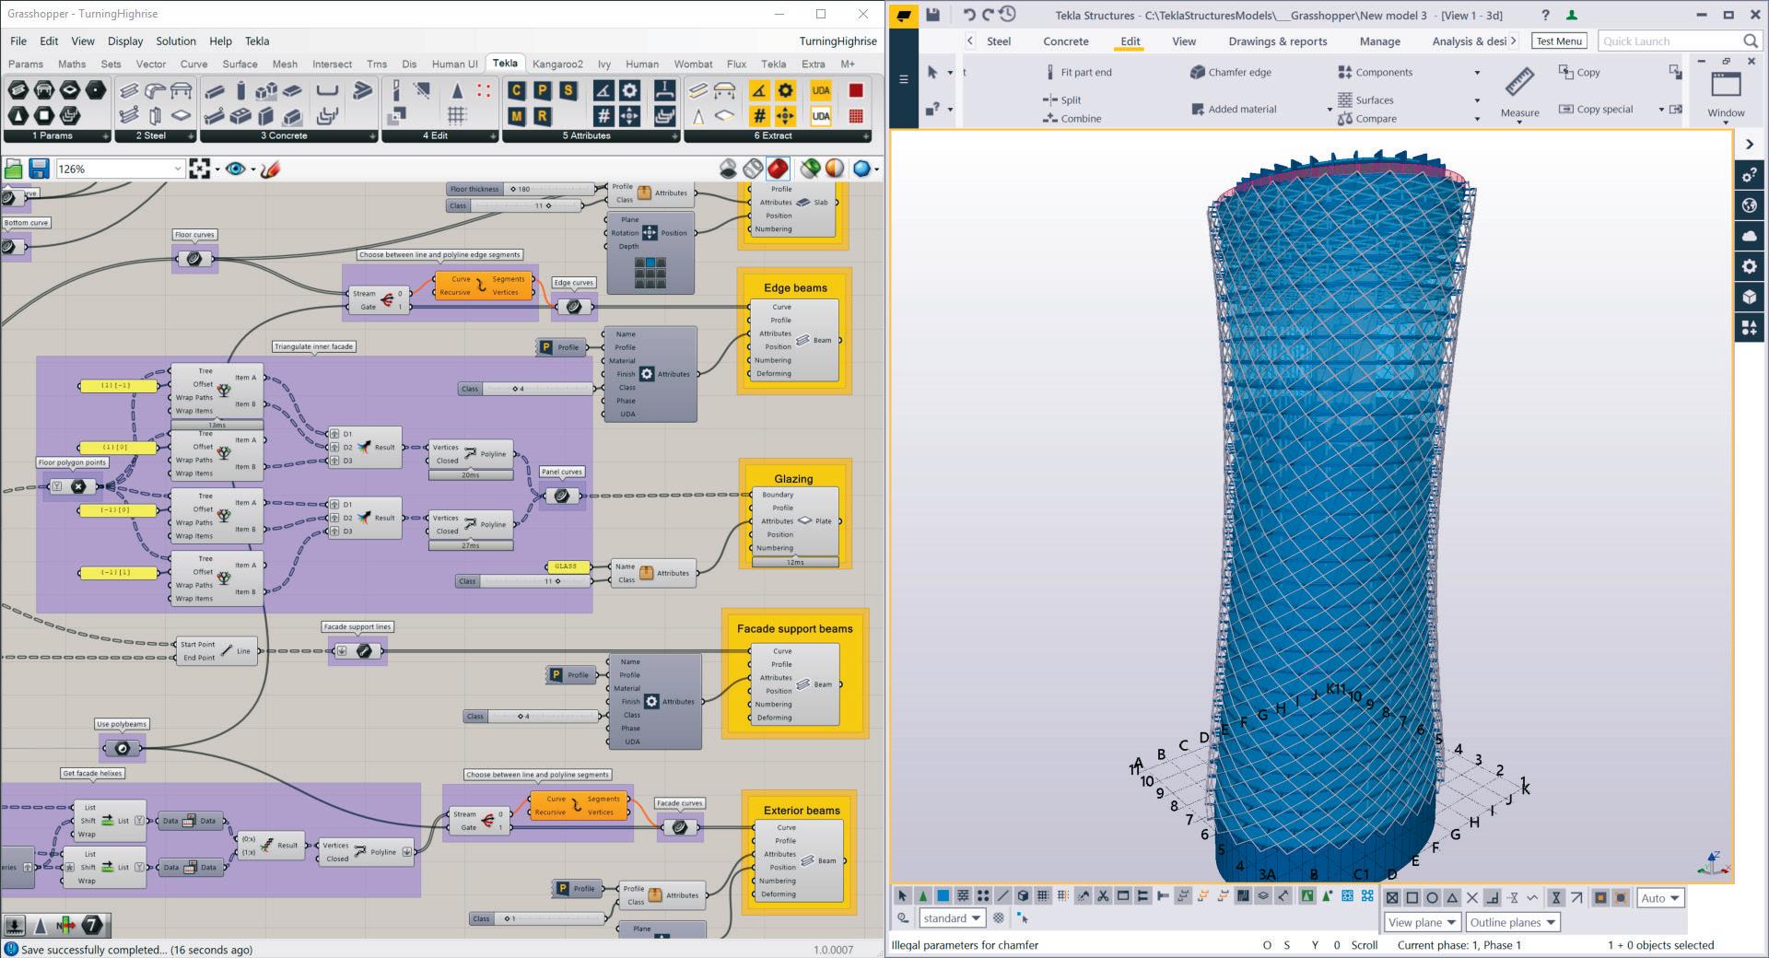Save the Tekla model with disk icon
Image resolution: width=1769 pixels, height=958 pixels.
click(x=932, y=14)
